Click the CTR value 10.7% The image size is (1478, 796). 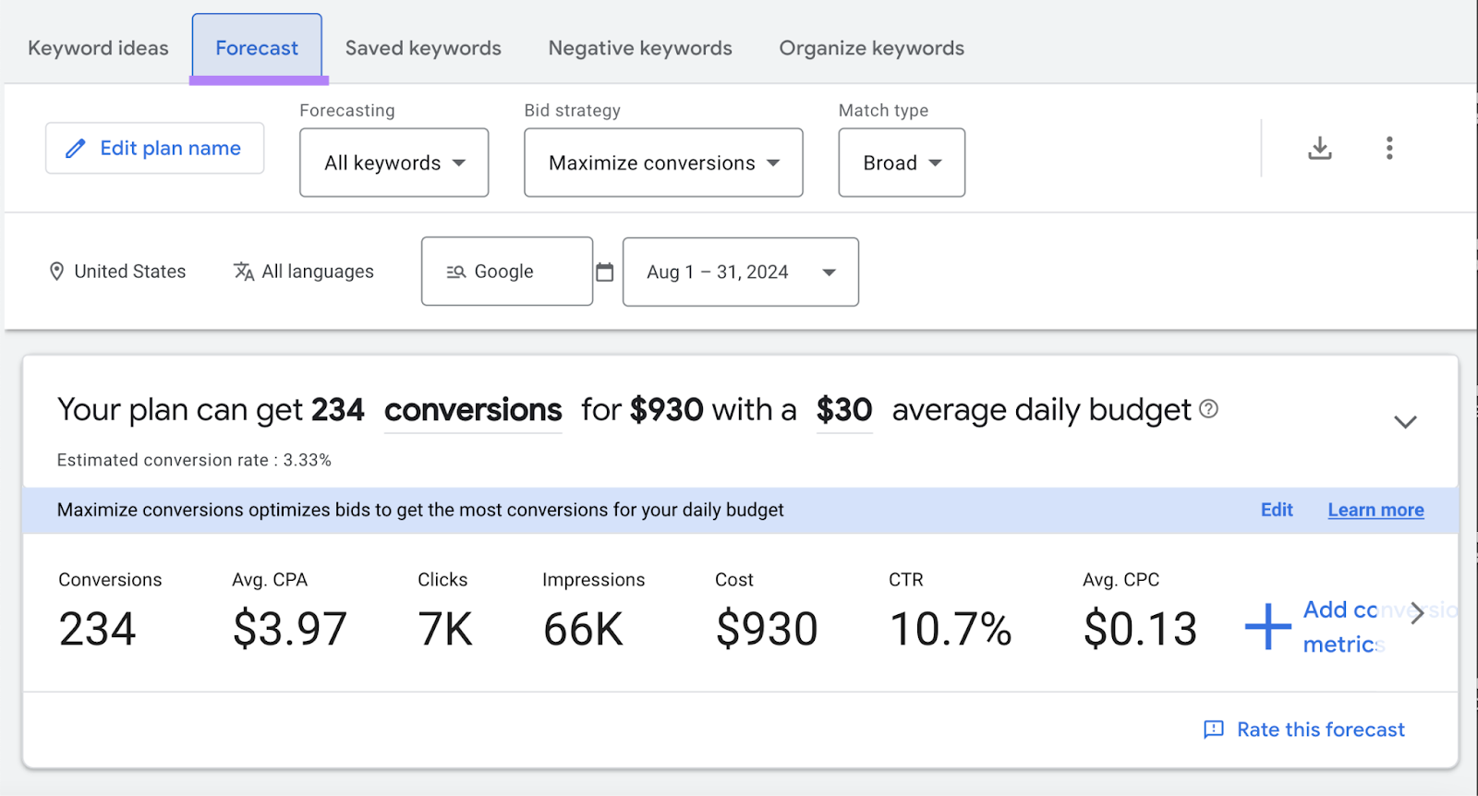[x=951, y=629]
